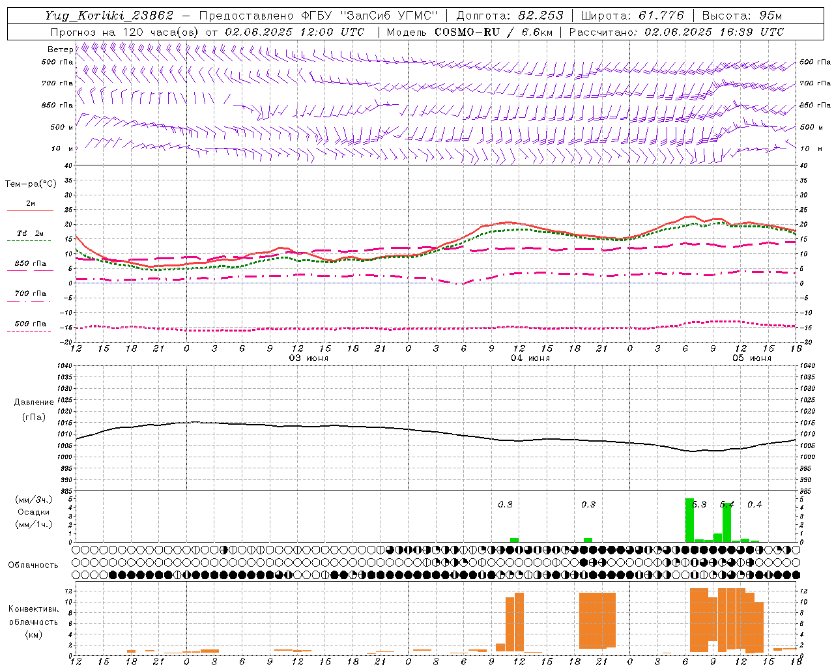Image resolution: width=834 pixels, height=667 pixels.
Task: Click the tallest green precipitation bar
Action: [x=689, y=520]
